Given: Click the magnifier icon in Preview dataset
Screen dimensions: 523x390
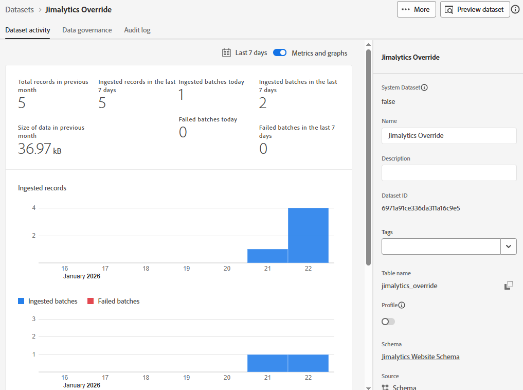Looking at the screenshot, I should point(449,10).
